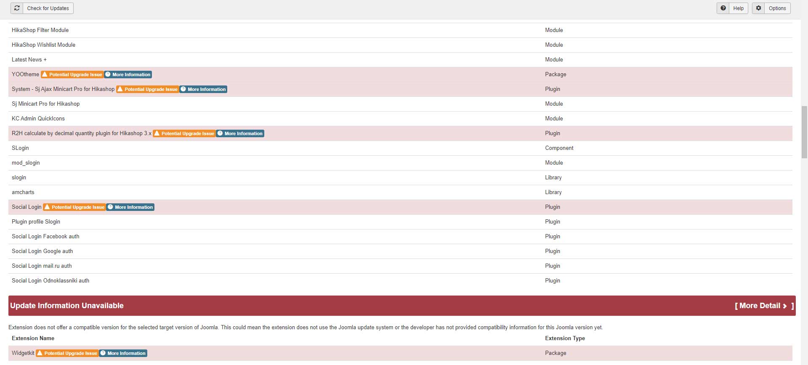Click the Social Login Facebook auth name
The width and height of the screenshot is (808, 365).
45,236
